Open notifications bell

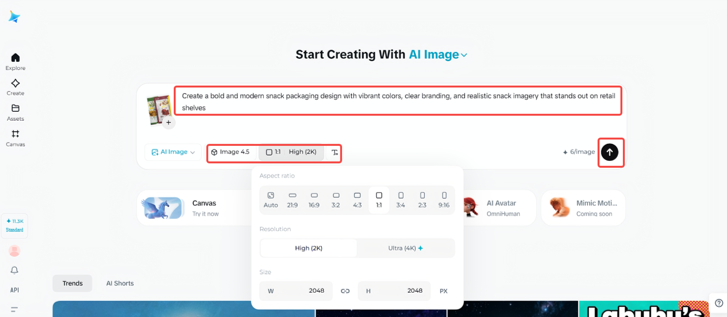(x=15, y=270)
